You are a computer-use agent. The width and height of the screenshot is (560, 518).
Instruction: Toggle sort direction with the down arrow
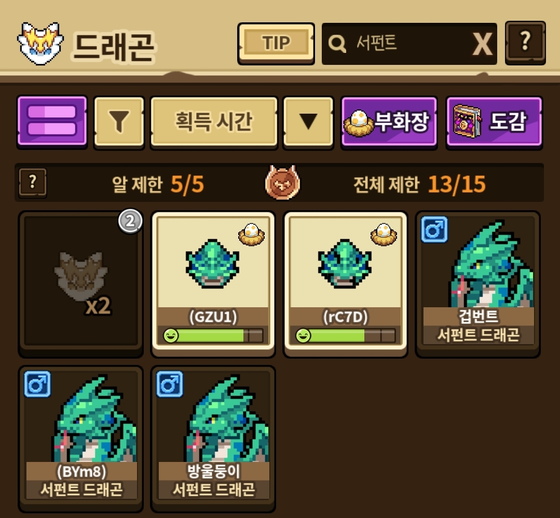tap(308, 121)
